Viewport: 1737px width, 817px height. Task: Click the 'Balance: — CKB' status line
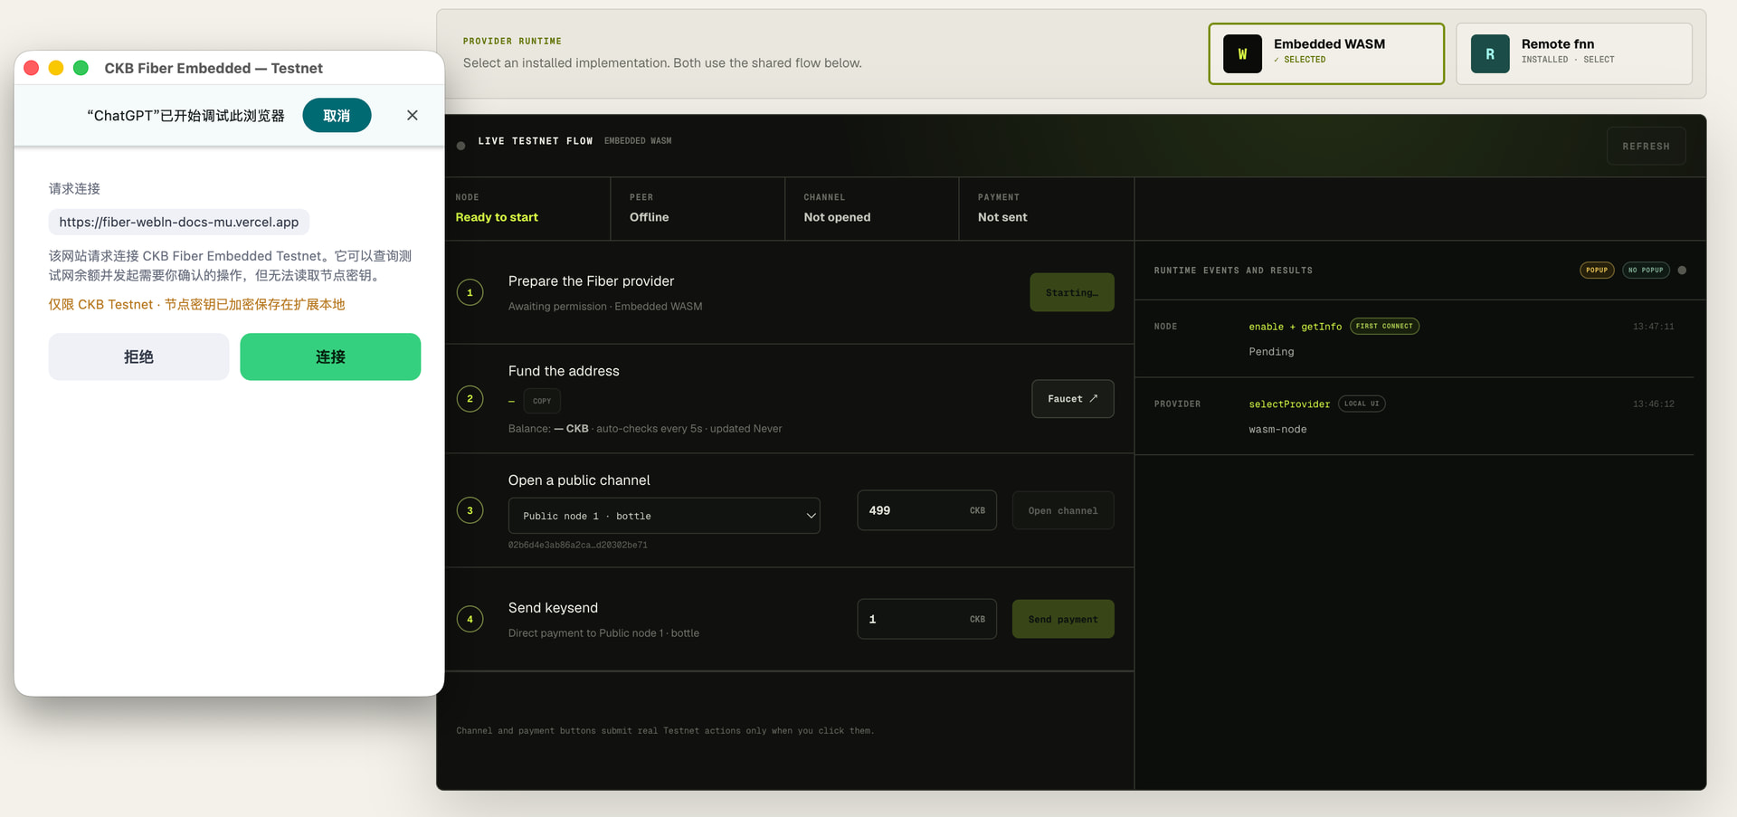(645, 429)
